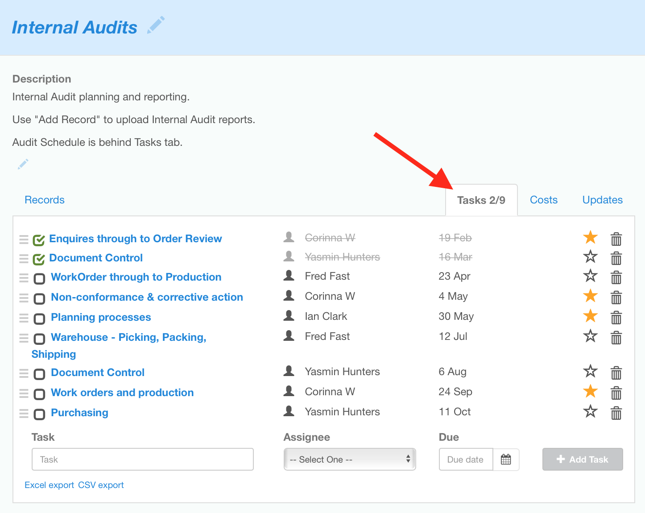This screenshot has width=645, height=513.
Task: Delete the Warehouse - Picking, Packing task
Action: click(616, 337)
